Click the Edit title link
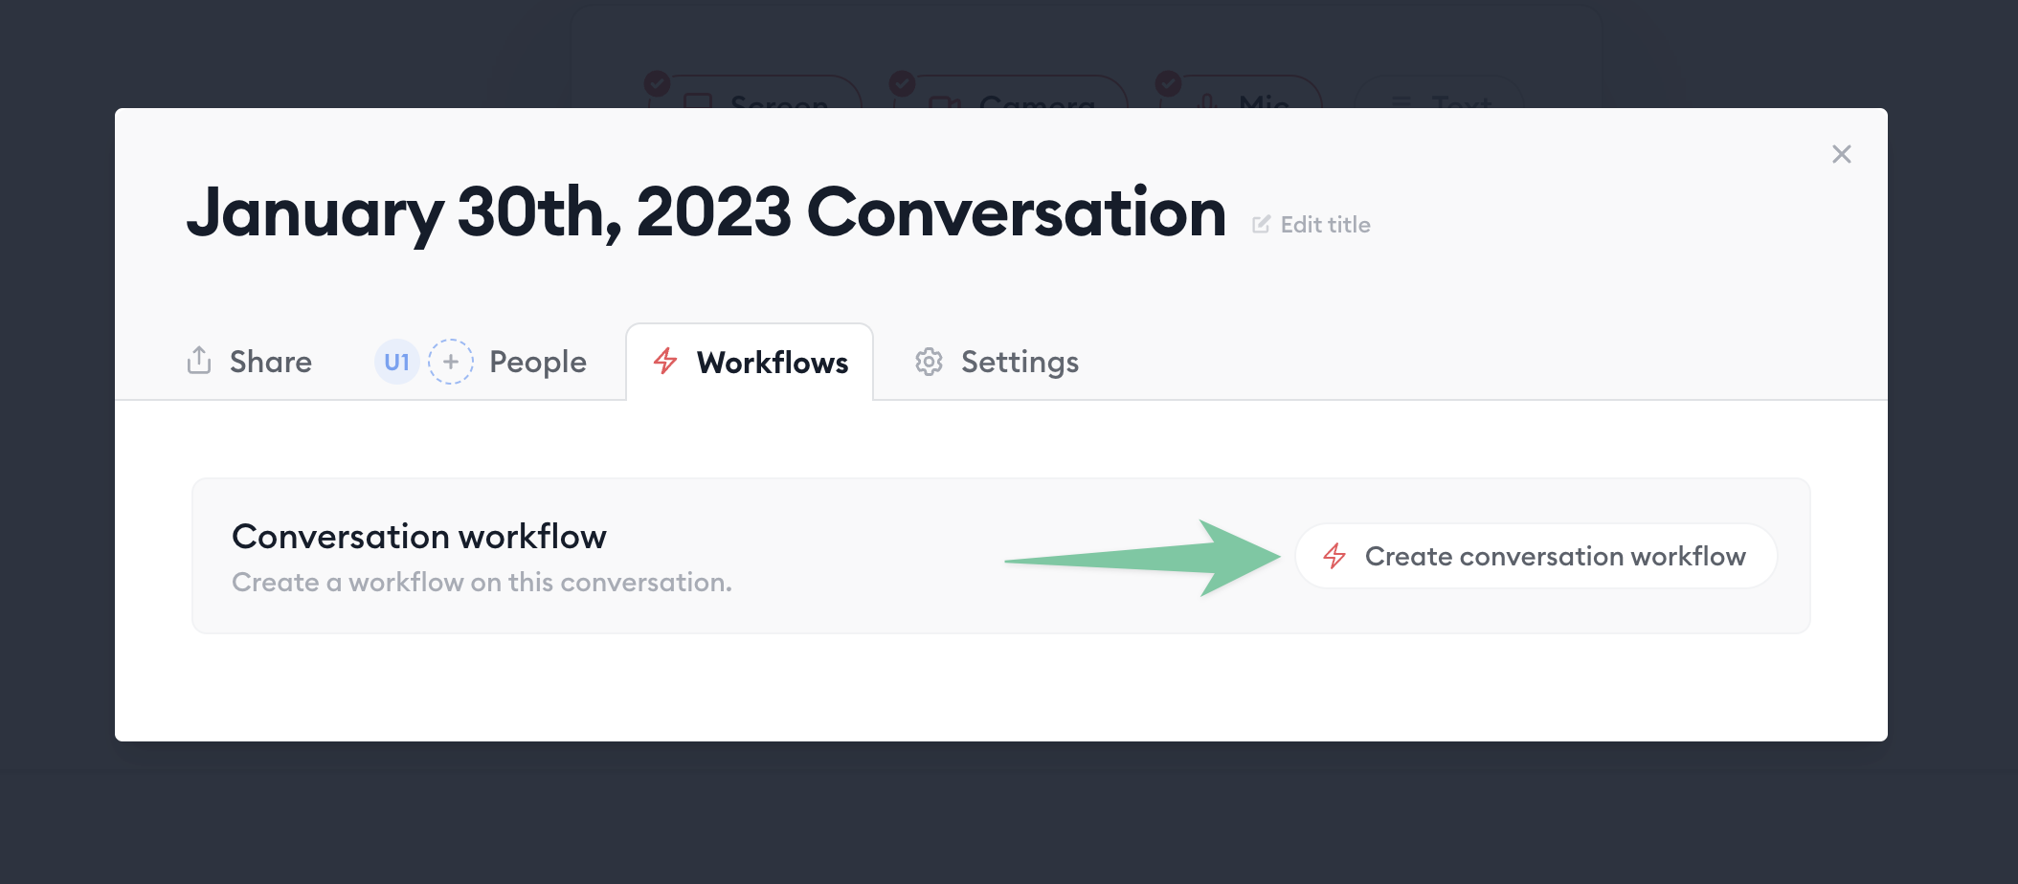 (x=1325, y=225)
